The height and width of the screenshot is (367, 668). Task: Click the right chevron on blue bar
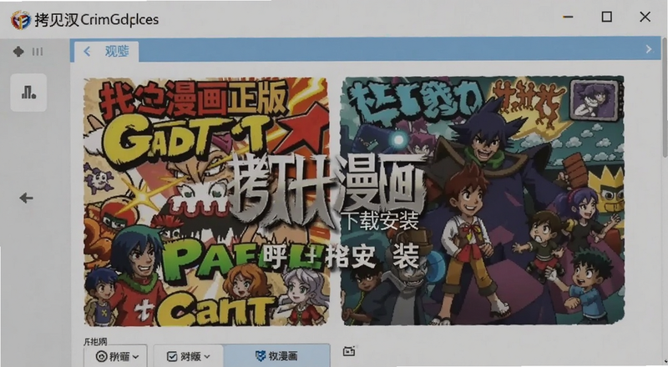(x=649, y=49)
